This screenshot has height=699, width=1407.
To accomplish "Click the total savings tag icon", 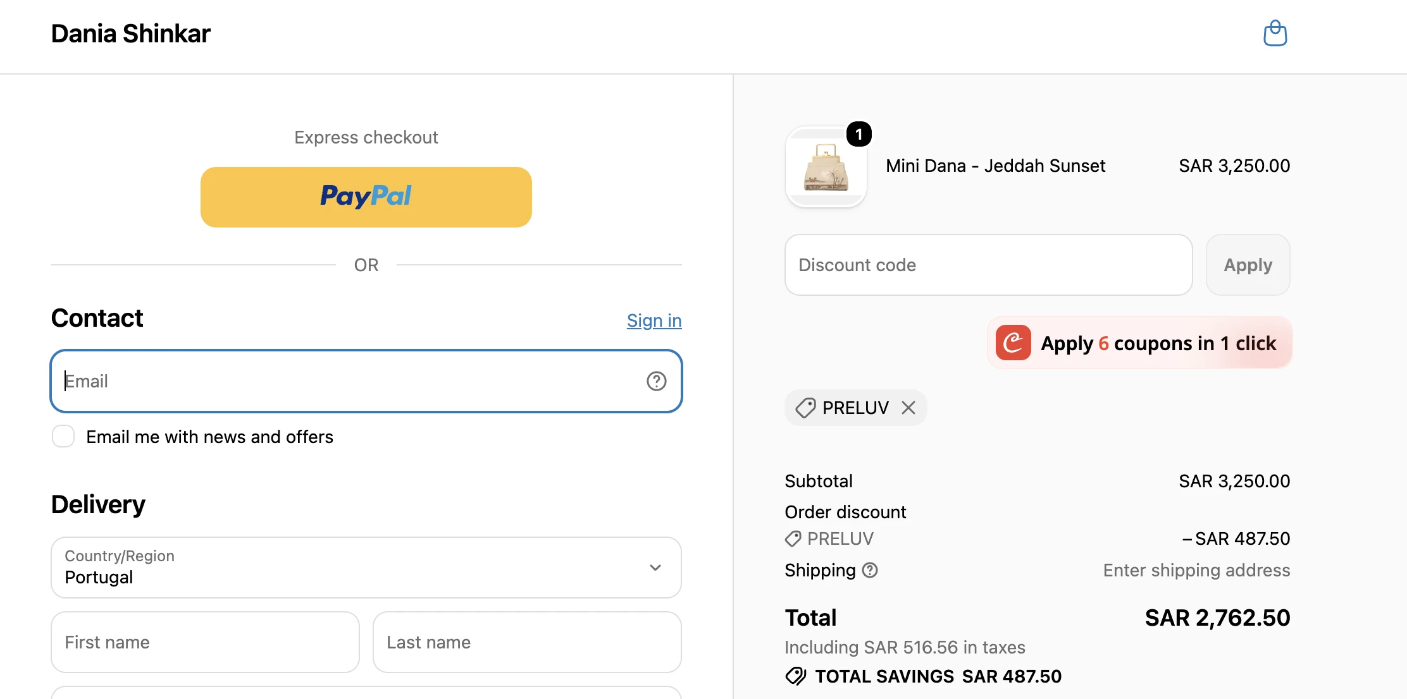I will [x=796, y=676].
